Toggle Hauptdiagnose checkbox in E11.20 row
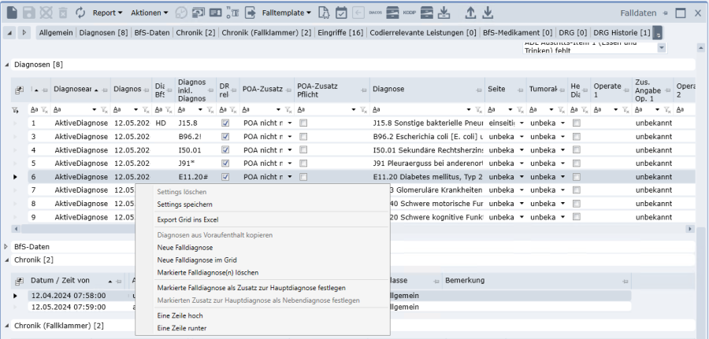Image resolution: width=709 pixels, height=339 pixels. click(x=577, y=177)
